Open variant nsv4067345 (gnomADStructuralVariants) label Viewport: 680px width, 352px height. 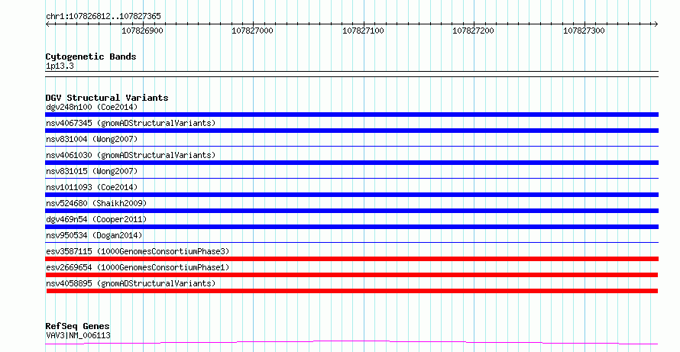coord(131,123)
